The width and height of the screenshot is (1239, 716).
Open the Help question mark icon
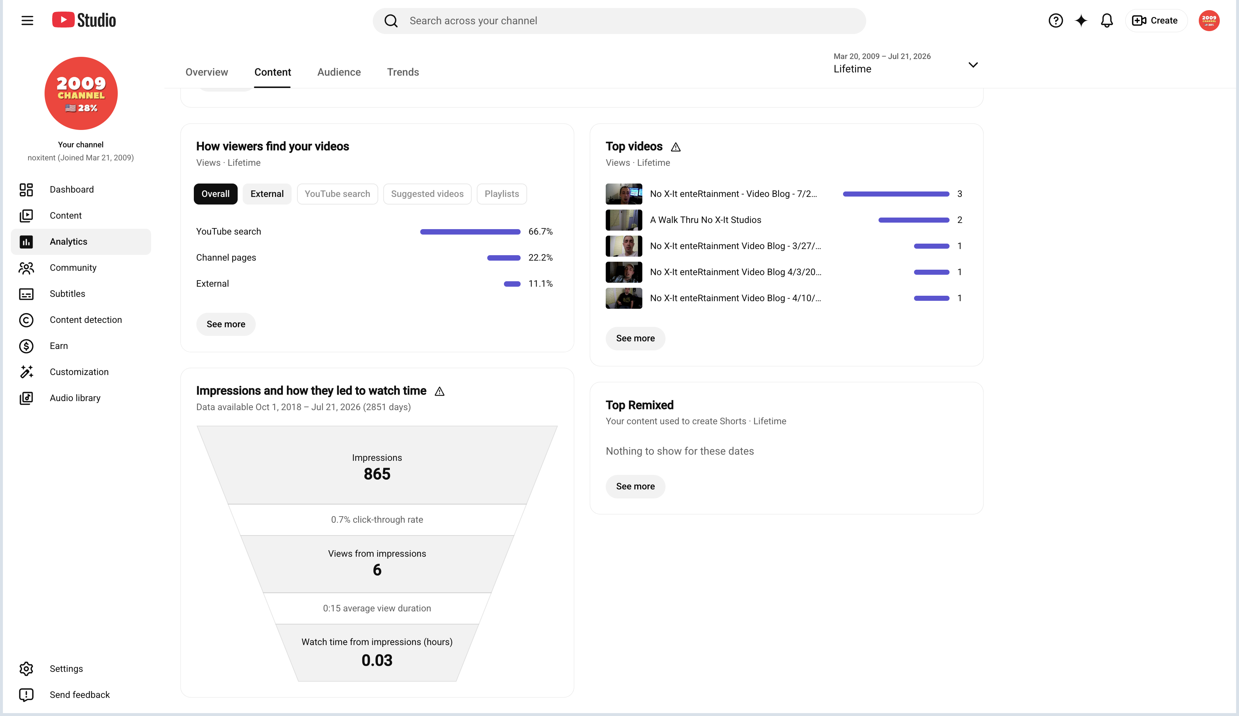pos(1055,21)
